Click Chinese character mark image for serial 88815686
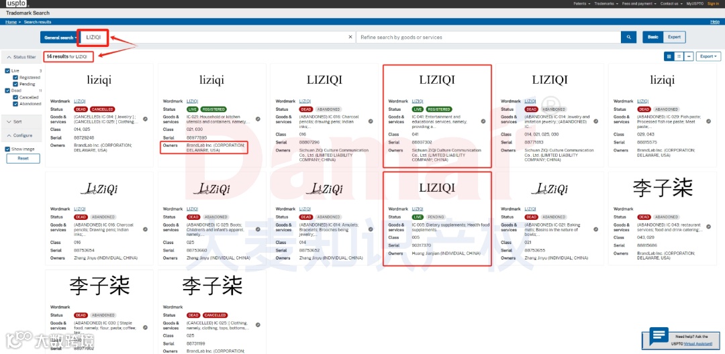Image resolution: width=725 pixels, height=354 pixels. (x=662, y=188)
